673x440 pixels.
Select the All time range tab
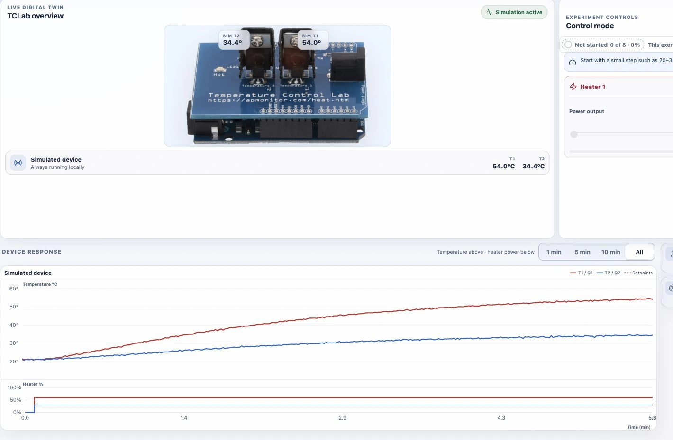coord(639,252)
